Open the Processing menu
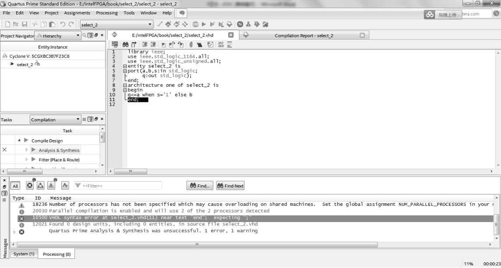 click(107, 13)
